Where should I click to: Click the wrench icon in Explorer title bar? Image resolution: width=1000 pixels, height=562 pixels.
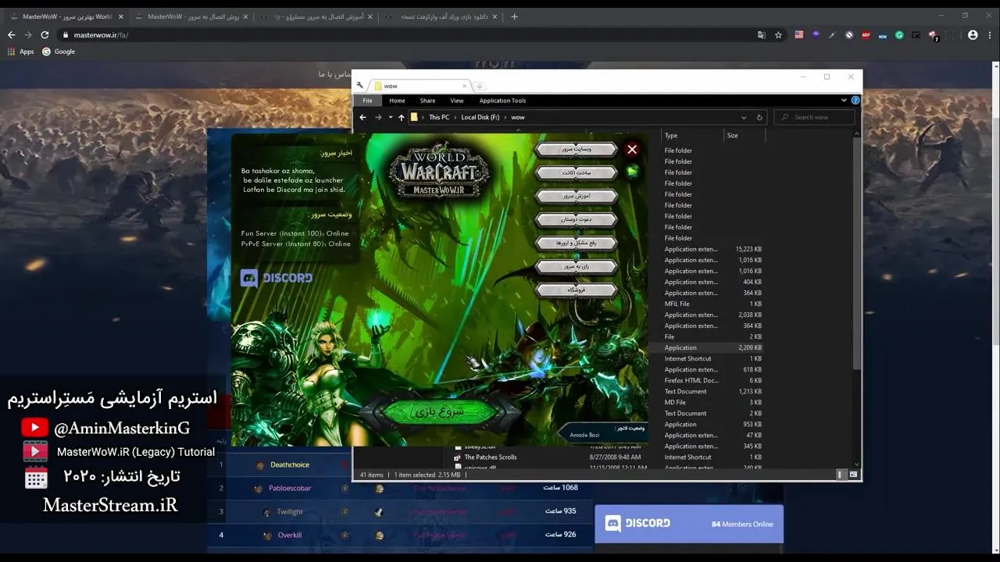(360, 86)
